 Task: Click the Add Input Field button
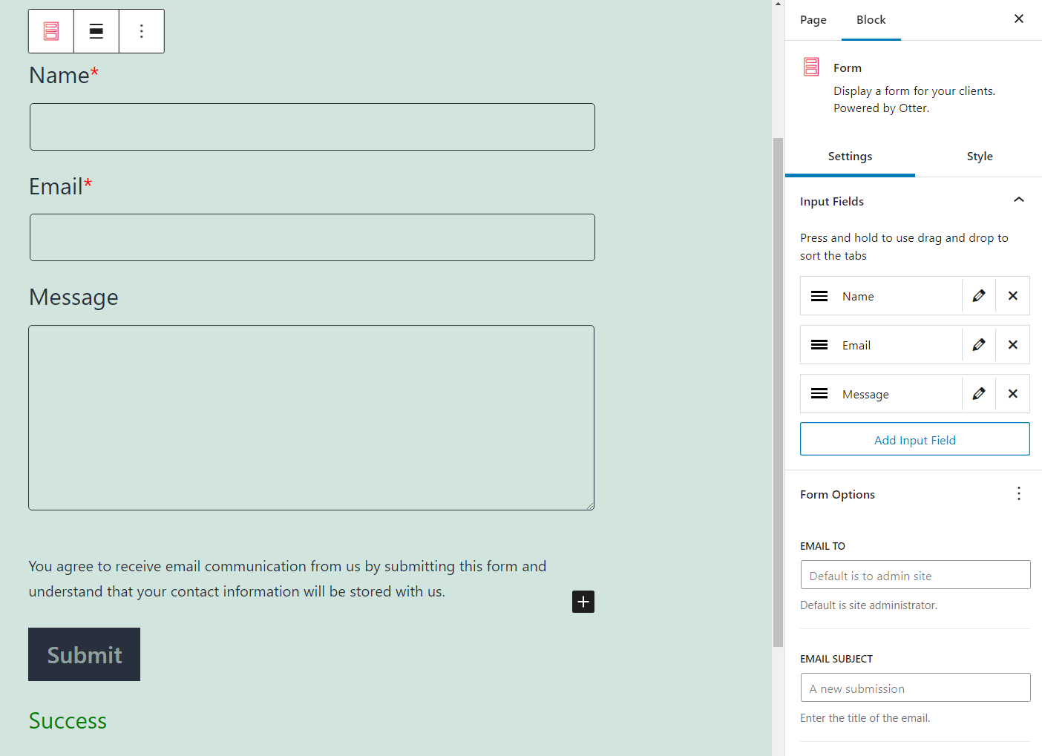[914, 439]
